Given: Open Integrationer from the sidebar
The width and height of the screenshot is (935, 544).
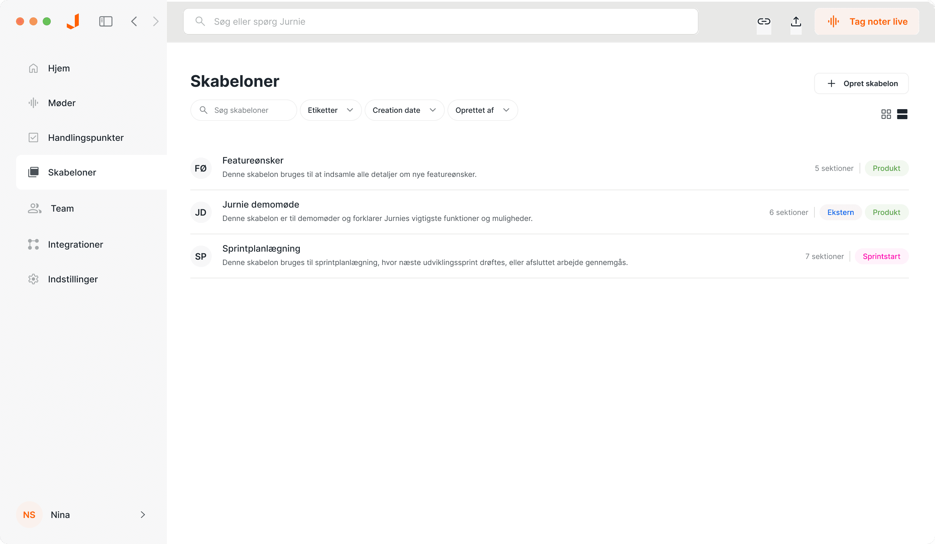Looking at the screenshot, I should 75,244.
